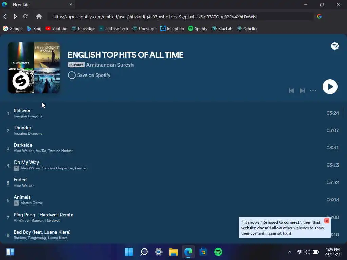Image resolution: width=347 pixels, height=260 pixels.
Task: Play the playlist with the big play button
Action: tap(330, 87)
